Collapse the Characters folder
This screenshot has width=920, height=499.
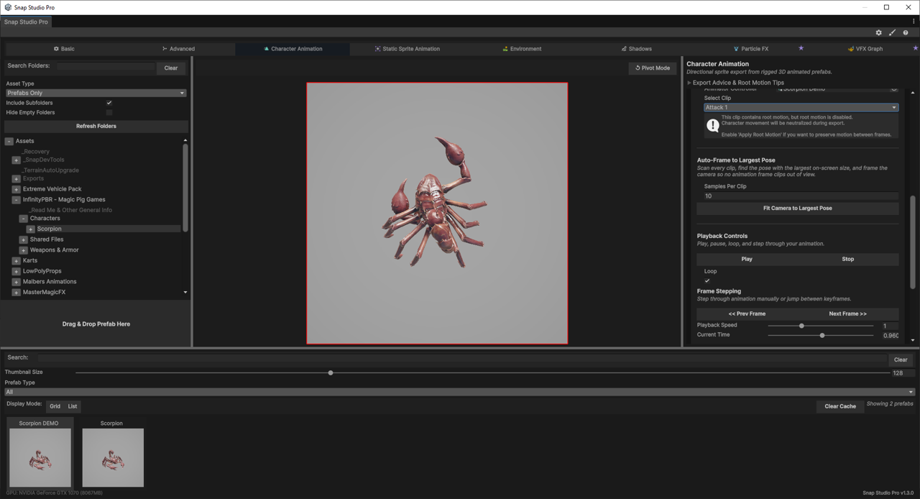pos(23,219)
